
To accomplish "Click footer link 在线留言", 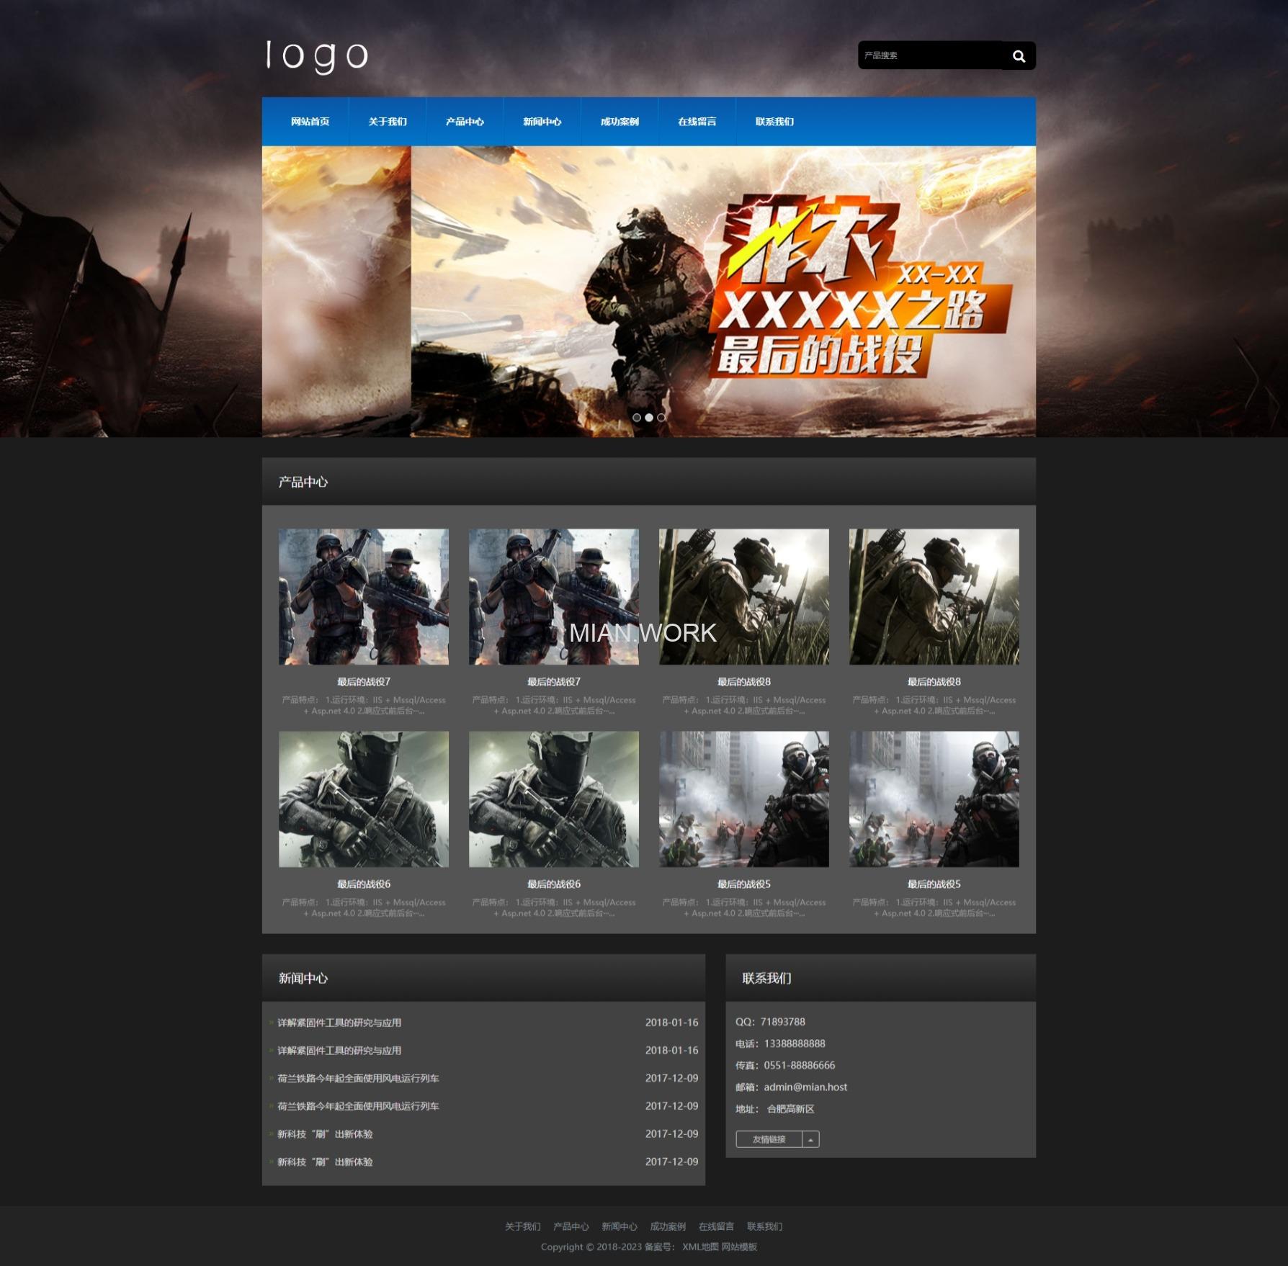I will coord(716,1226).
